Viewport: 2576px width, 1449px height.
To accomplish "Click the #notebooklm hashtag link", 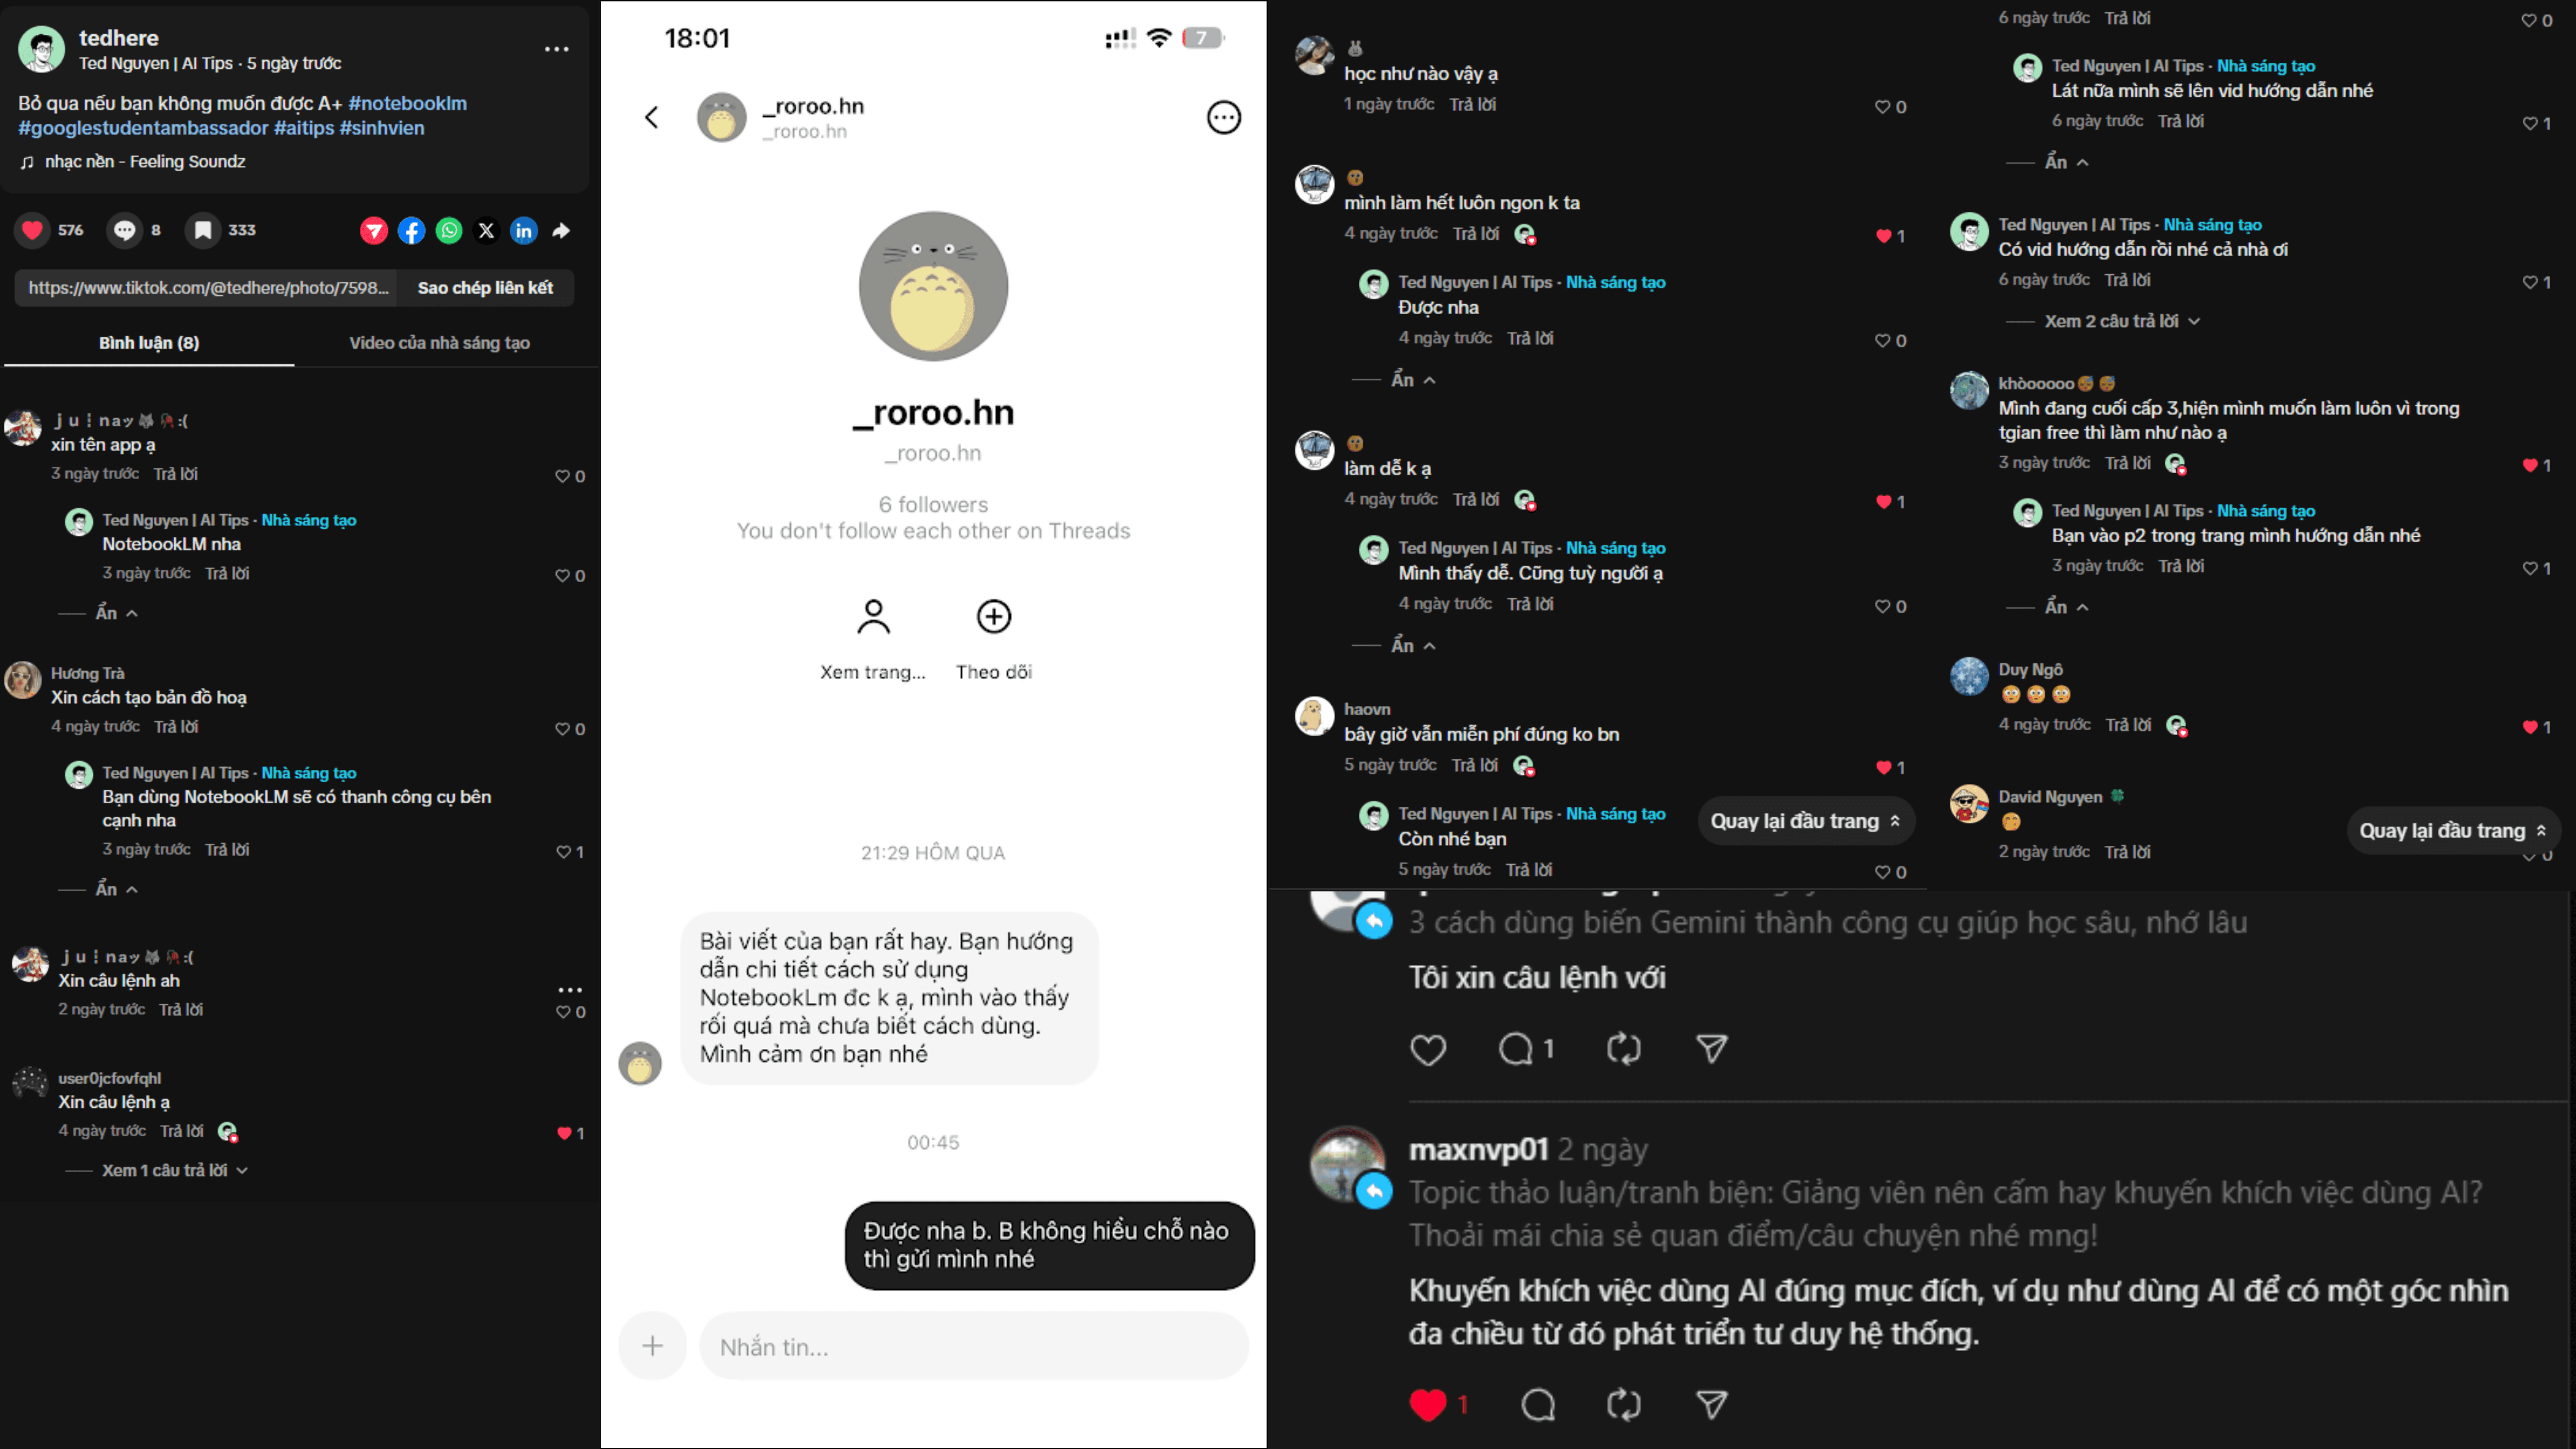I will click(408, 103).
